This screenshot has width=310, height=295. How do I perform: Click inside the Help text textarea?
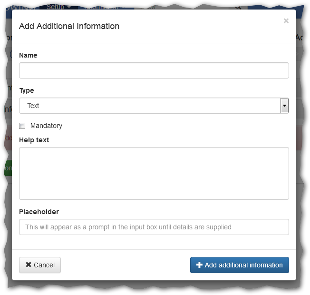coord(154,173)
